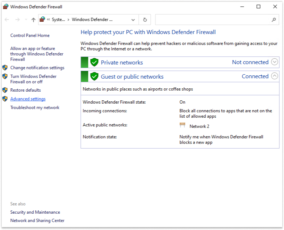
Task: Click the Control Panel search field
Action: [217, 20]
